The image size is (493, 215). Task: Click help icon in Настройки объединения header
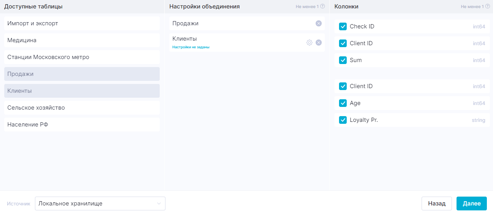click(323, 7)
